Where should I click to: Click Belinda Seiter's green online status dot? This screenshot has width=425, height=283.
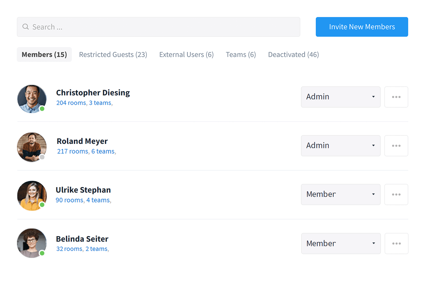(42, 253)
